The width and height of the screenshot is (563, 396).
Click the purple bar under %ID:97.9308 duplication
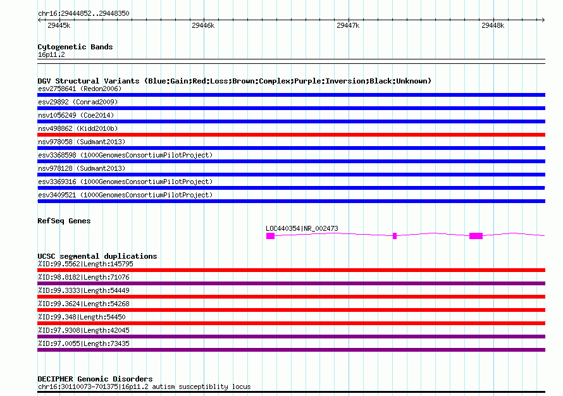point(291,337)
